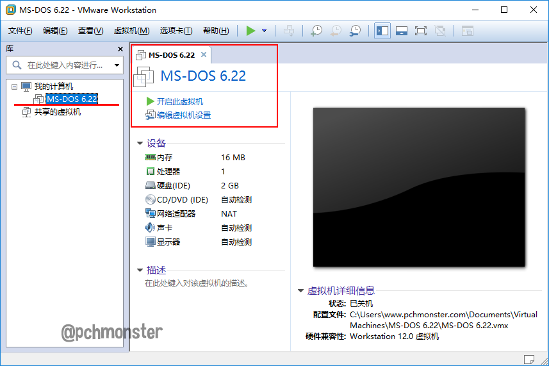Click the memory chip icon beside 内存

pos(150,157)
